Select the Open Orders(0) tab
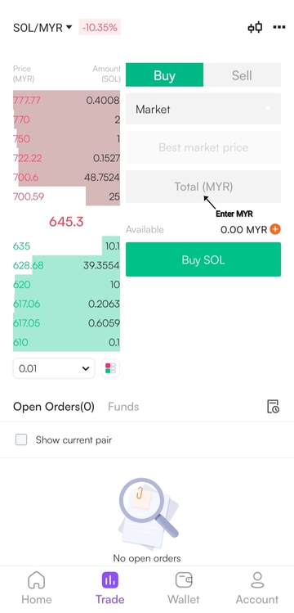Image resolution: width=294 pixels, height=613 pixels. point(54,407)
